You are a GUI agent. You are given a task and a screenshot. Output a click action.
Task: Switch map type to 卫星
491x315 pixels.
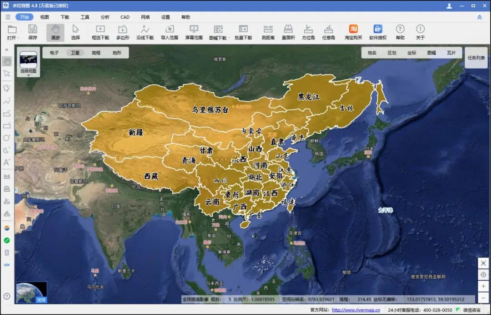coord(75,53)
